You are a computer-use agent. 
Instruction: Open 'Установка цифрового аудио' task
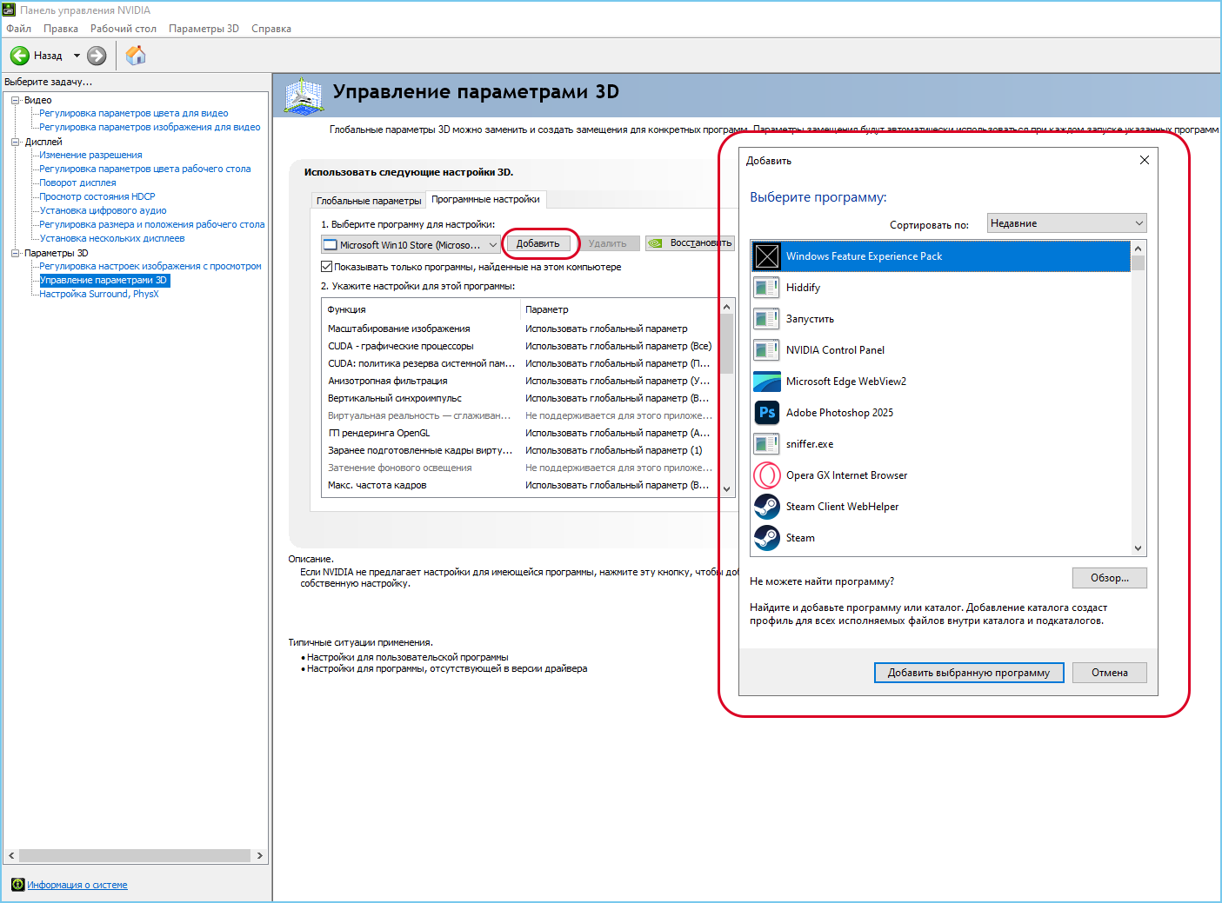pos(103,210)
